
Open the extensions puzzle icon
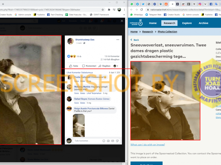coord(109,10)
